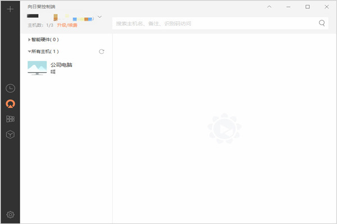Expand the 智能硬件(0) group
The height and width of the screenshot is (224, 337).
29,40
